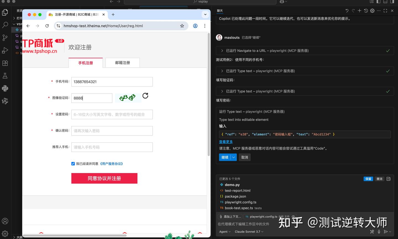Open test-report.html in changed files list
The height and width of the screenshot is (239, 398).
(x=237, y=191)
